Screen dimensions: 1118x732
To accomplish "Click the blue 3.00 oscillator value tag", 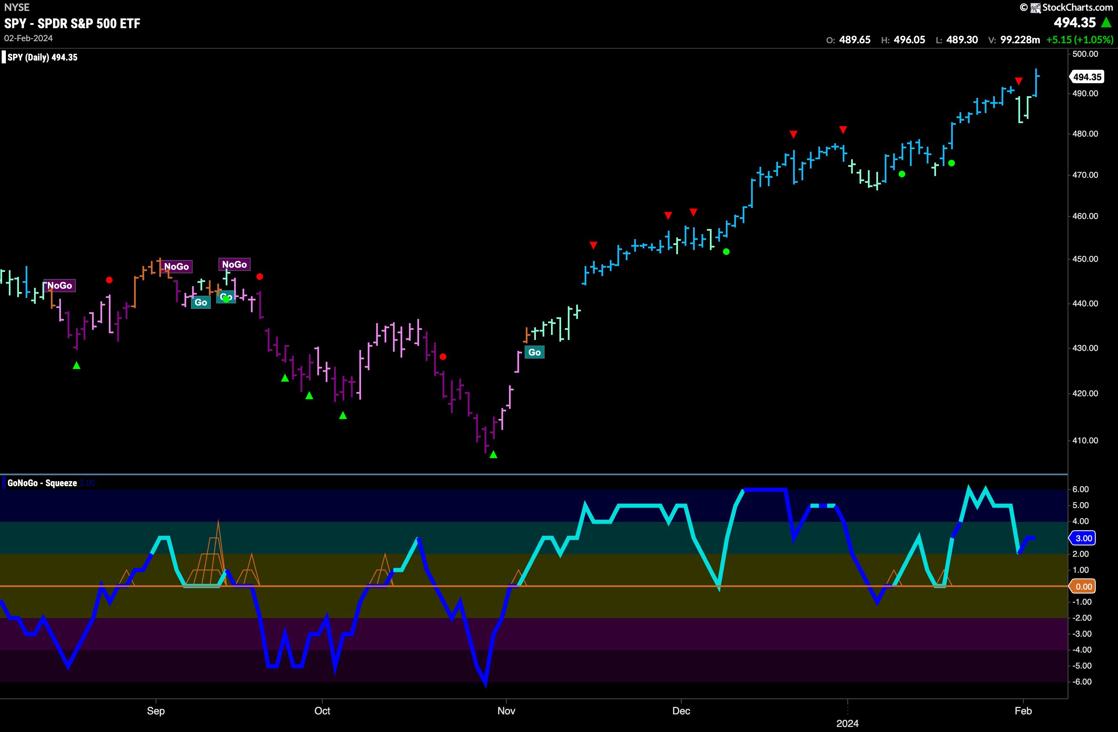I will click(1083, 538).
